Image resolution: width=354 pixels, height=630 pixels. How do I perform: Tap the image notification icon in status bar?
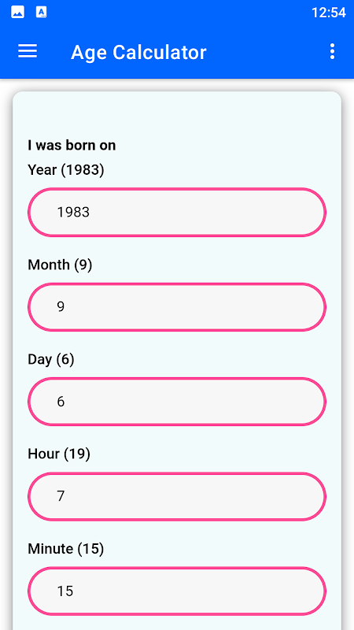[x=17, y=13]
